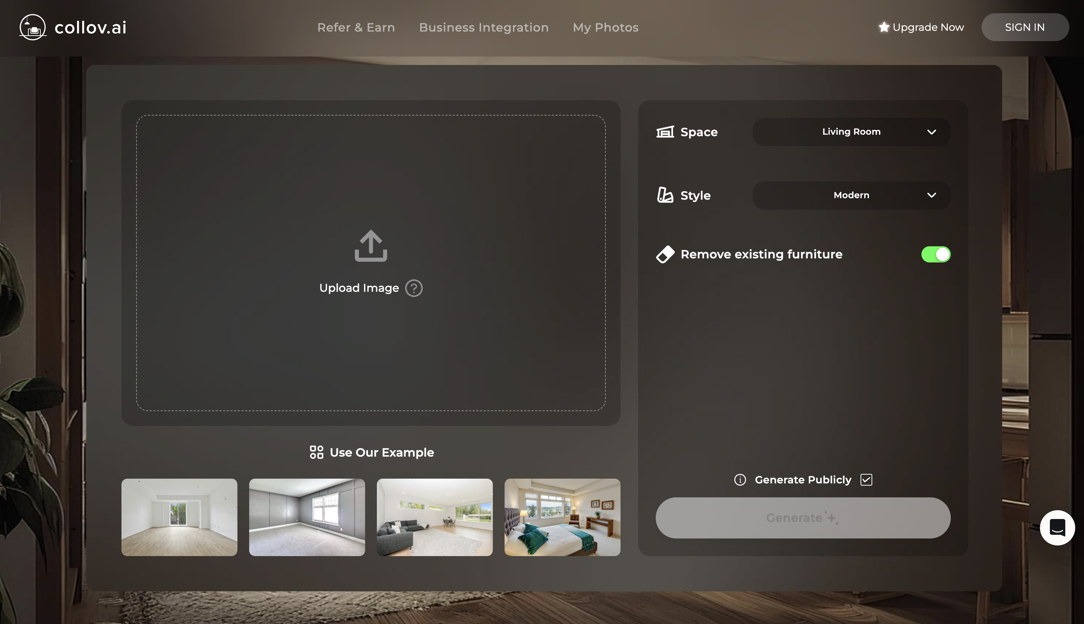The height and width of the screenshot is (624, 1084).
Task: Click the upload arrow icon
Action: [370, 245]
